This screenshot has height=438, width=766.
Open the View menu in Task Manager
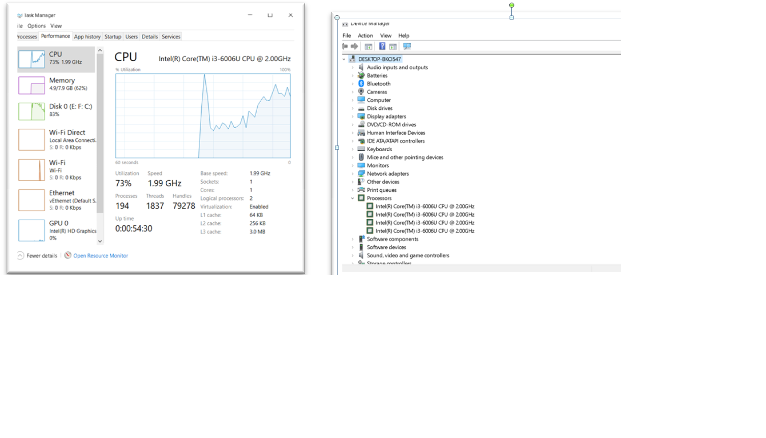[x=56, y=26]
